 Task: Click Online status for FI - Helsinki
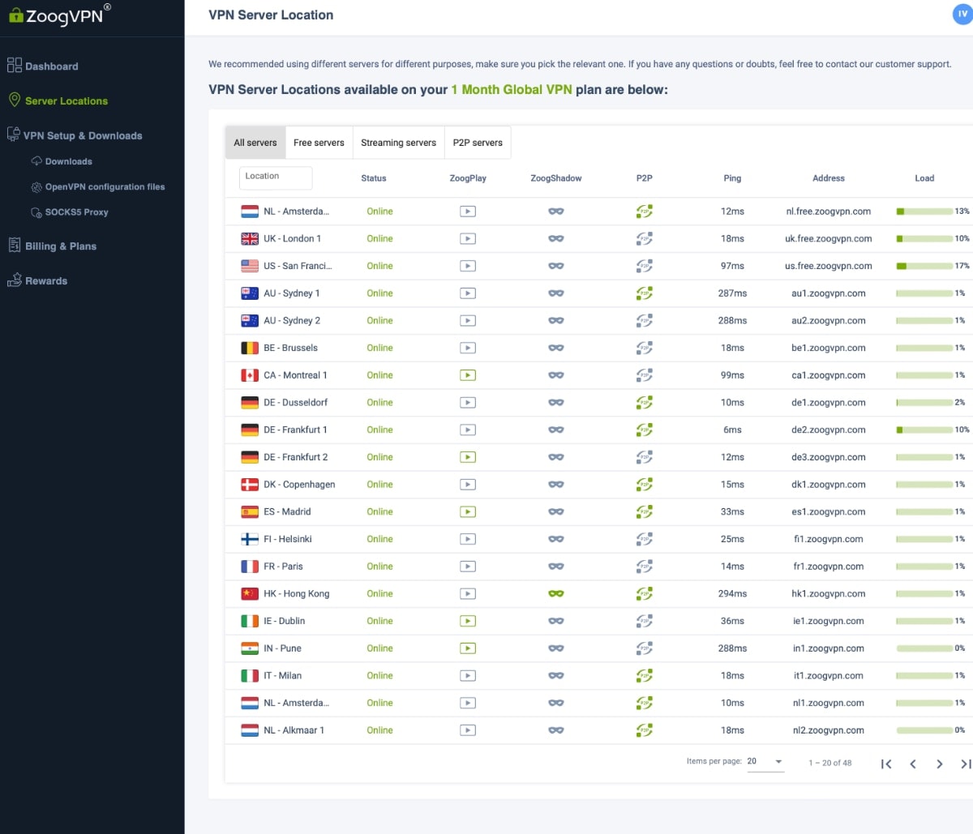[379, 539]
